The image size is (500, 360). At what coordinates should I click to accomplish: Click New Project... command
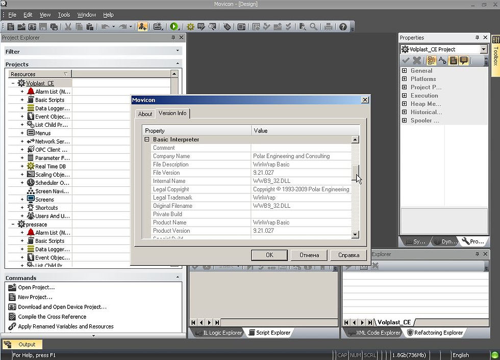pyautogui.click(x=35, y=297)
